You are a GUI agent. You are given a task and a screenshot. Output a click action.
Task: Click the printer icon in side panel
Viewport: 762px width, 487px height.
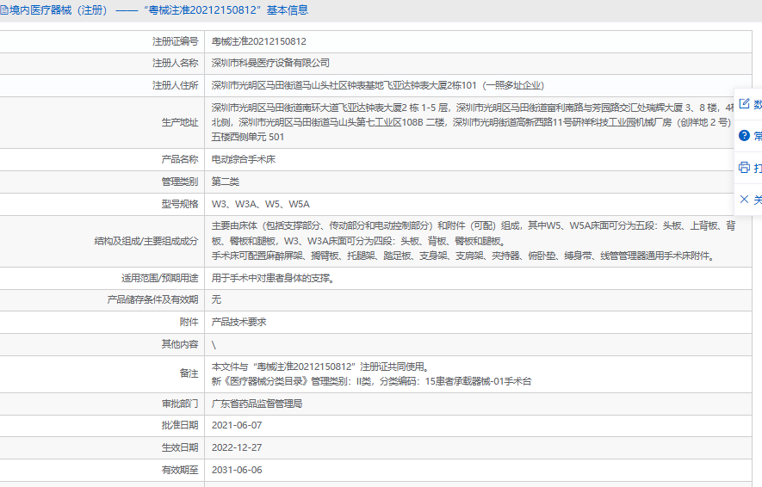click(x=744, y=168)
